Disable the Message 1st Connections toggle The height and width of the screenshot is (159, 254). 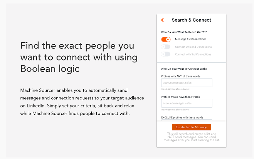166,39
